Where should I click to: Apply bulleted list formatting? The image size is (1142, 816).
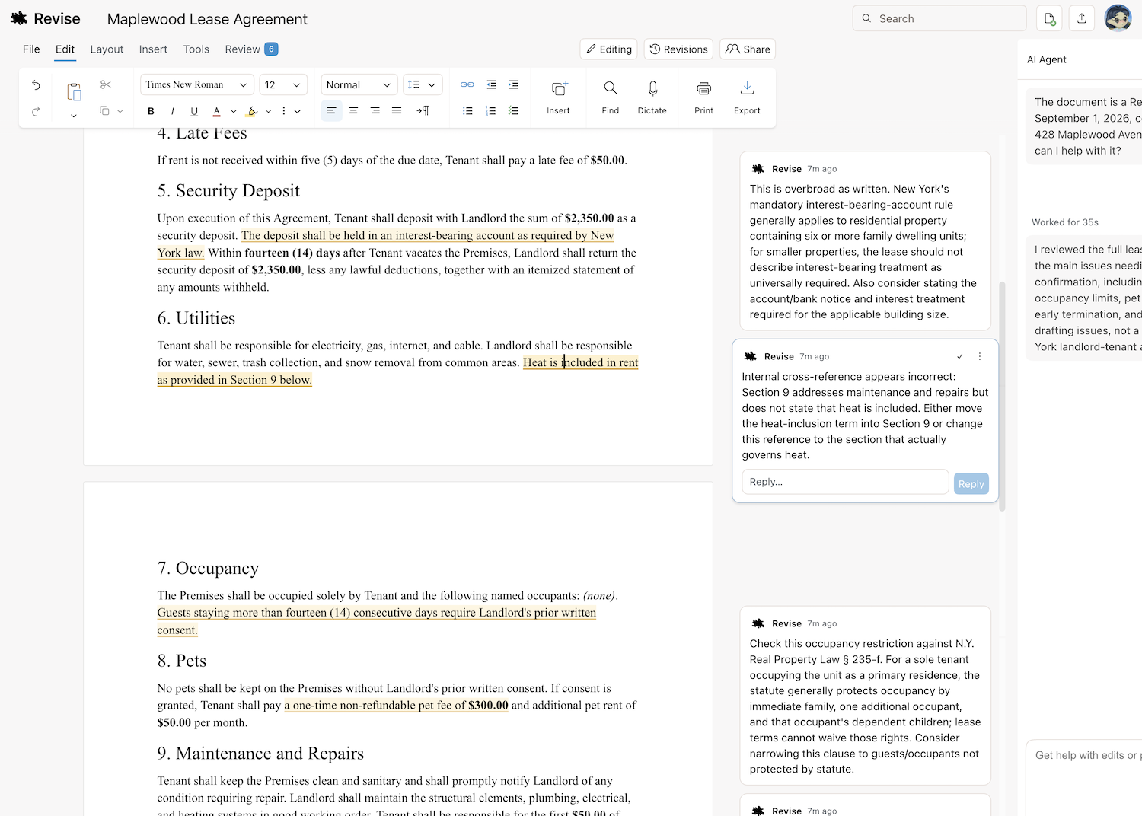pyautogui.click(x=467, y=111)
